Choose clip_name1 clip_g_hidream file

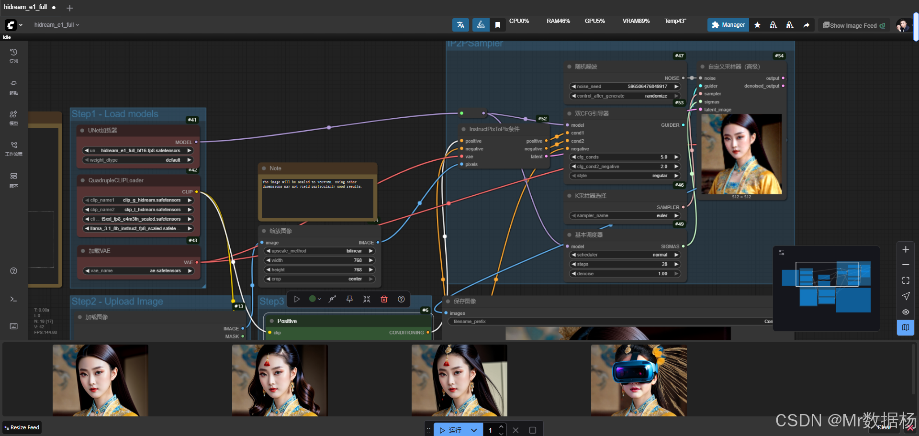(138, 200)
